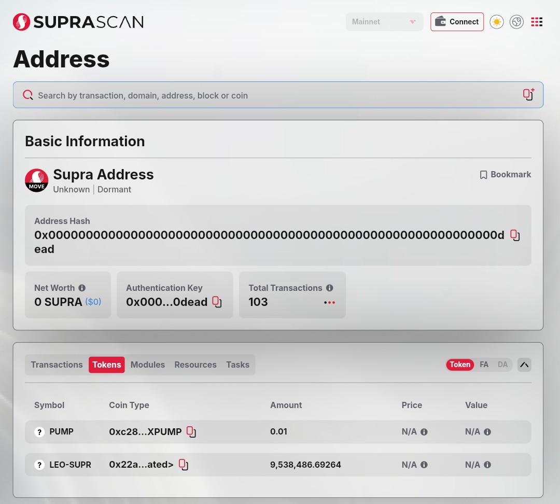560x504 pixels.
Task: Click the amount 9,538,486.69264
Action: coord(305,465)
